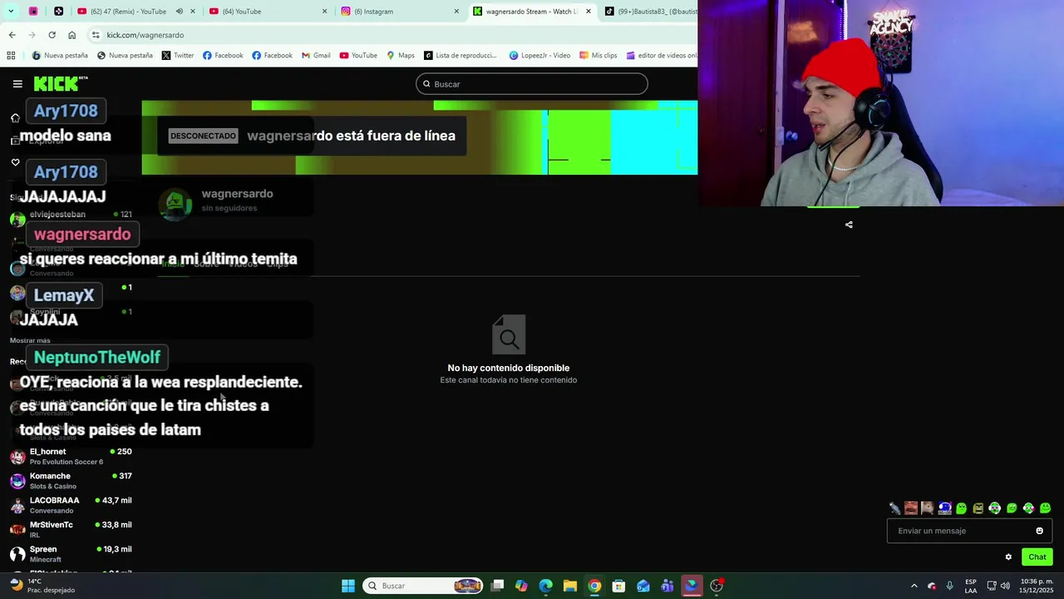The image size is (1064, 599).
Task: Open the tab search dropdown in Chrome
Action: coord(11,12)
